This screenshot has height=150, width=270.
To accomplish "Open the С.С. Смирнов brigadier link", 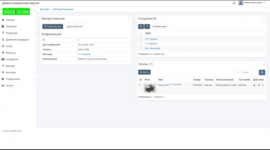I will coord(84,54).
